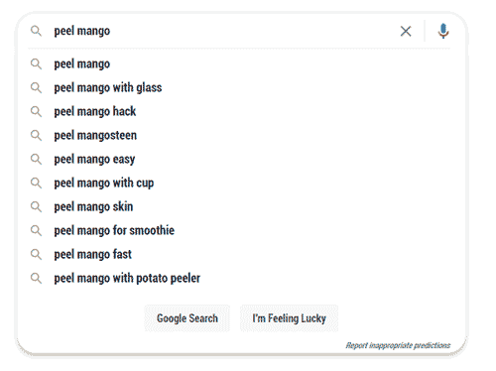Click the Google Search button
The width and height of the screenshot is (496, 371).
(187, 318)
